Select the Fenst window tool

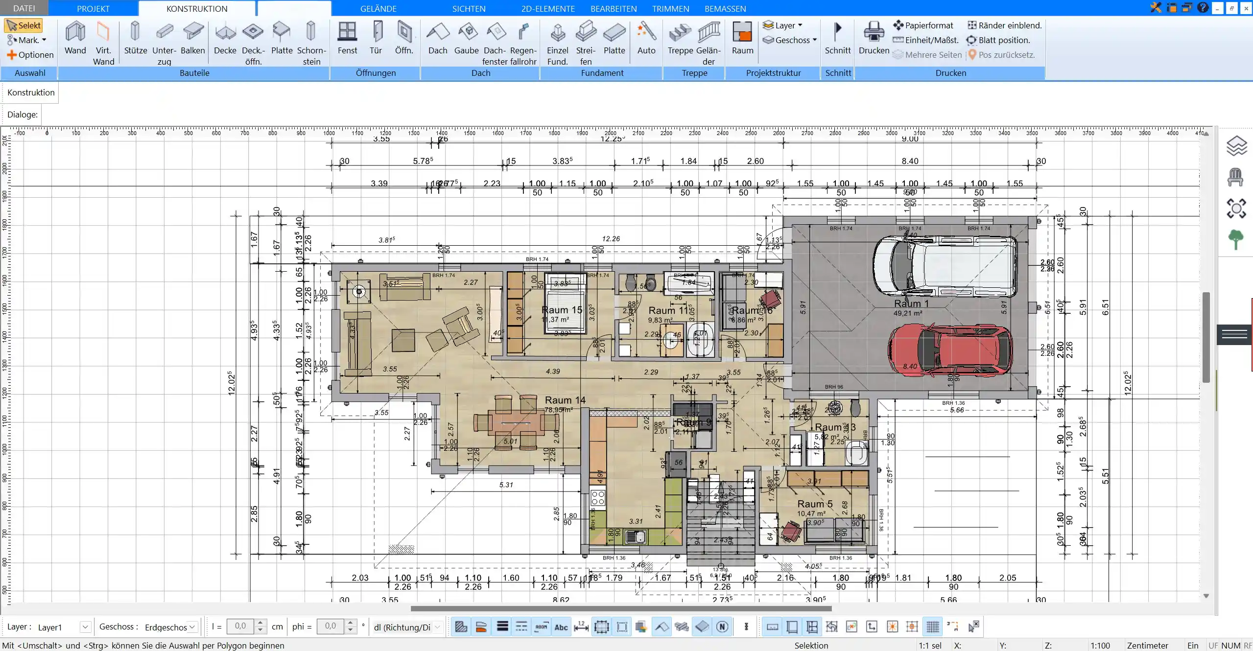point(347,38)
